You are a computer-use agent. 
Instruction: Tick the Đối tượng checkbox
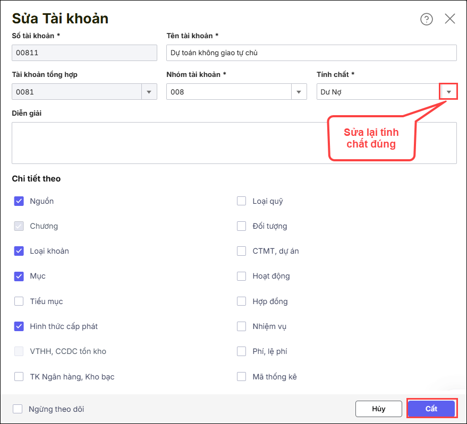tap(242, 226)
